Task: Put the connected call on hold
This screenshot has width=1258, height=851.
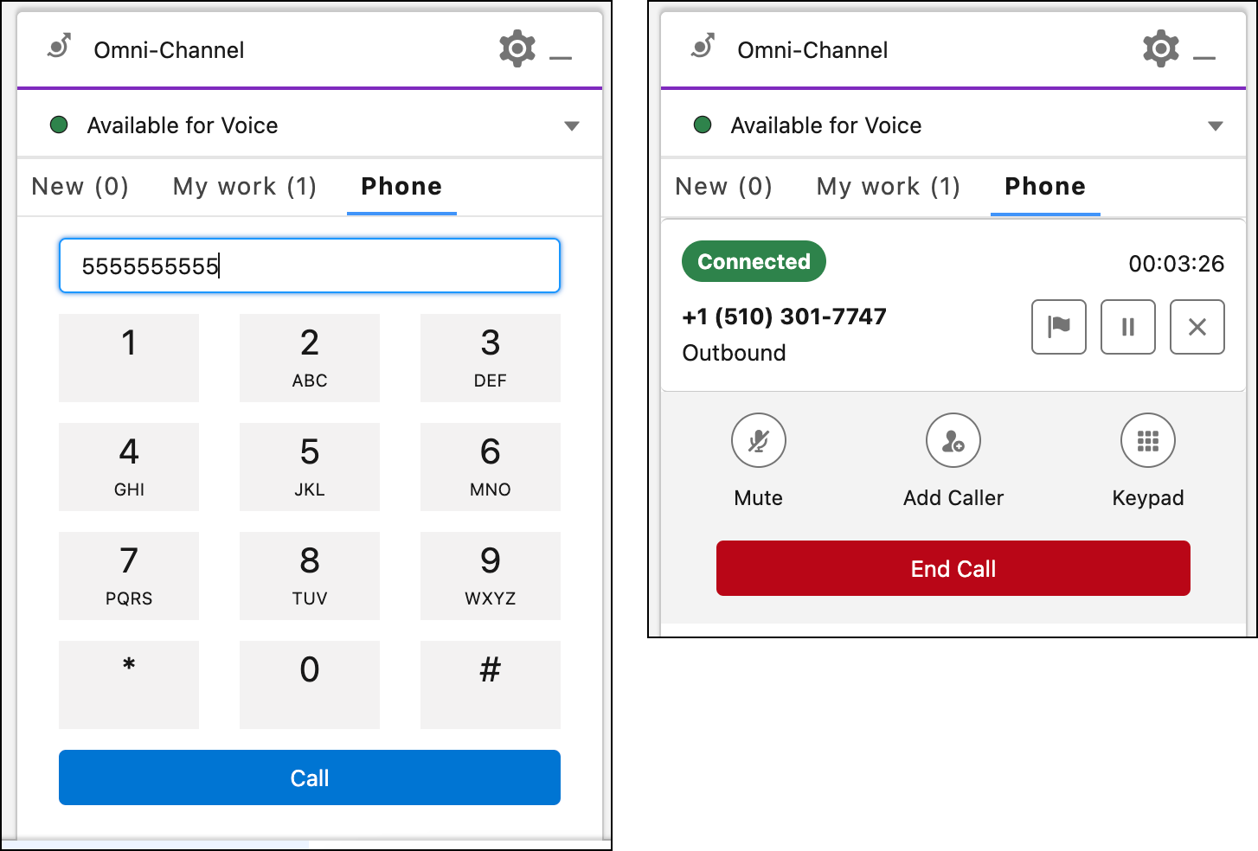Action: coord(1127,327)
